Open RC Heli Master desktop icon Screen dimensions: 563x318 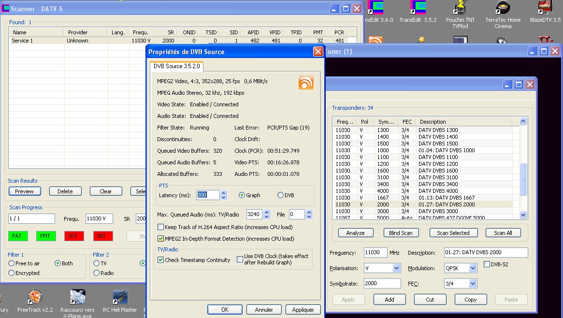point(120,297)
